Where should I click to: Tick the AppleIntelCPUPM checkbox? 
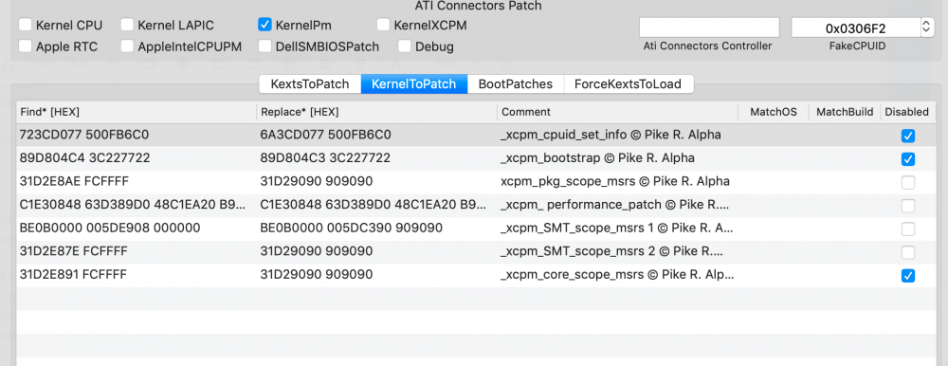click(x=127, y=46)
